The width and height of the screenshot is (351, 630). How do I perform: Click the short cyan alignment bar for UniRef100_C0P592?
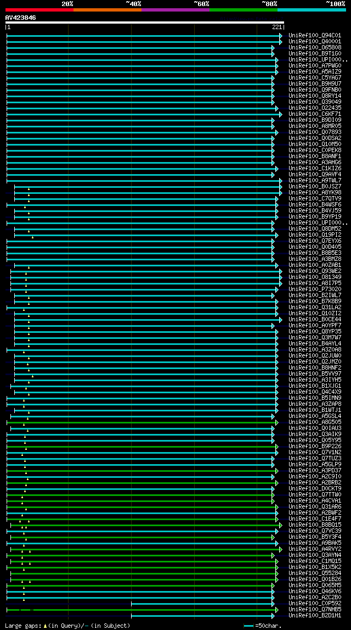[x=201, y=604]
